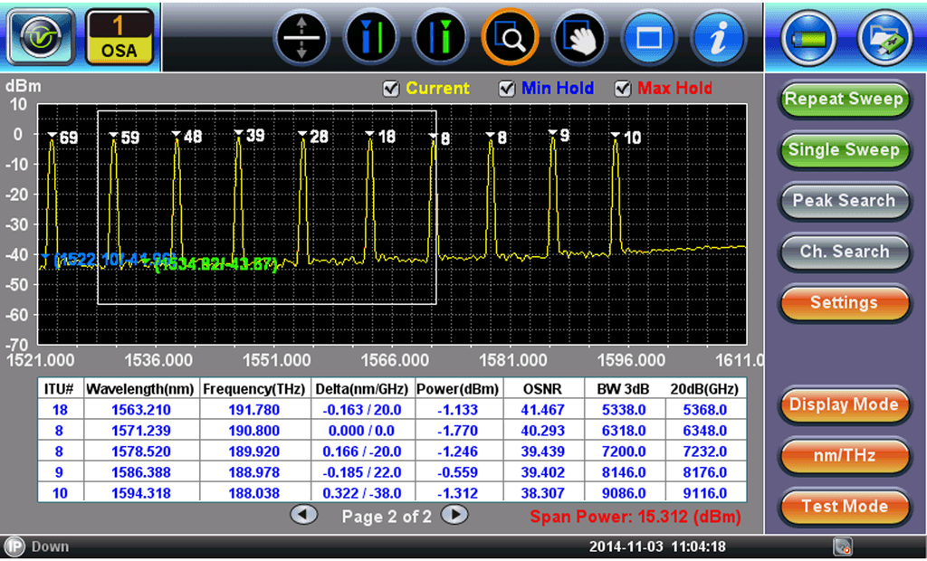Check the battery status icon

[x=808, y=37]
